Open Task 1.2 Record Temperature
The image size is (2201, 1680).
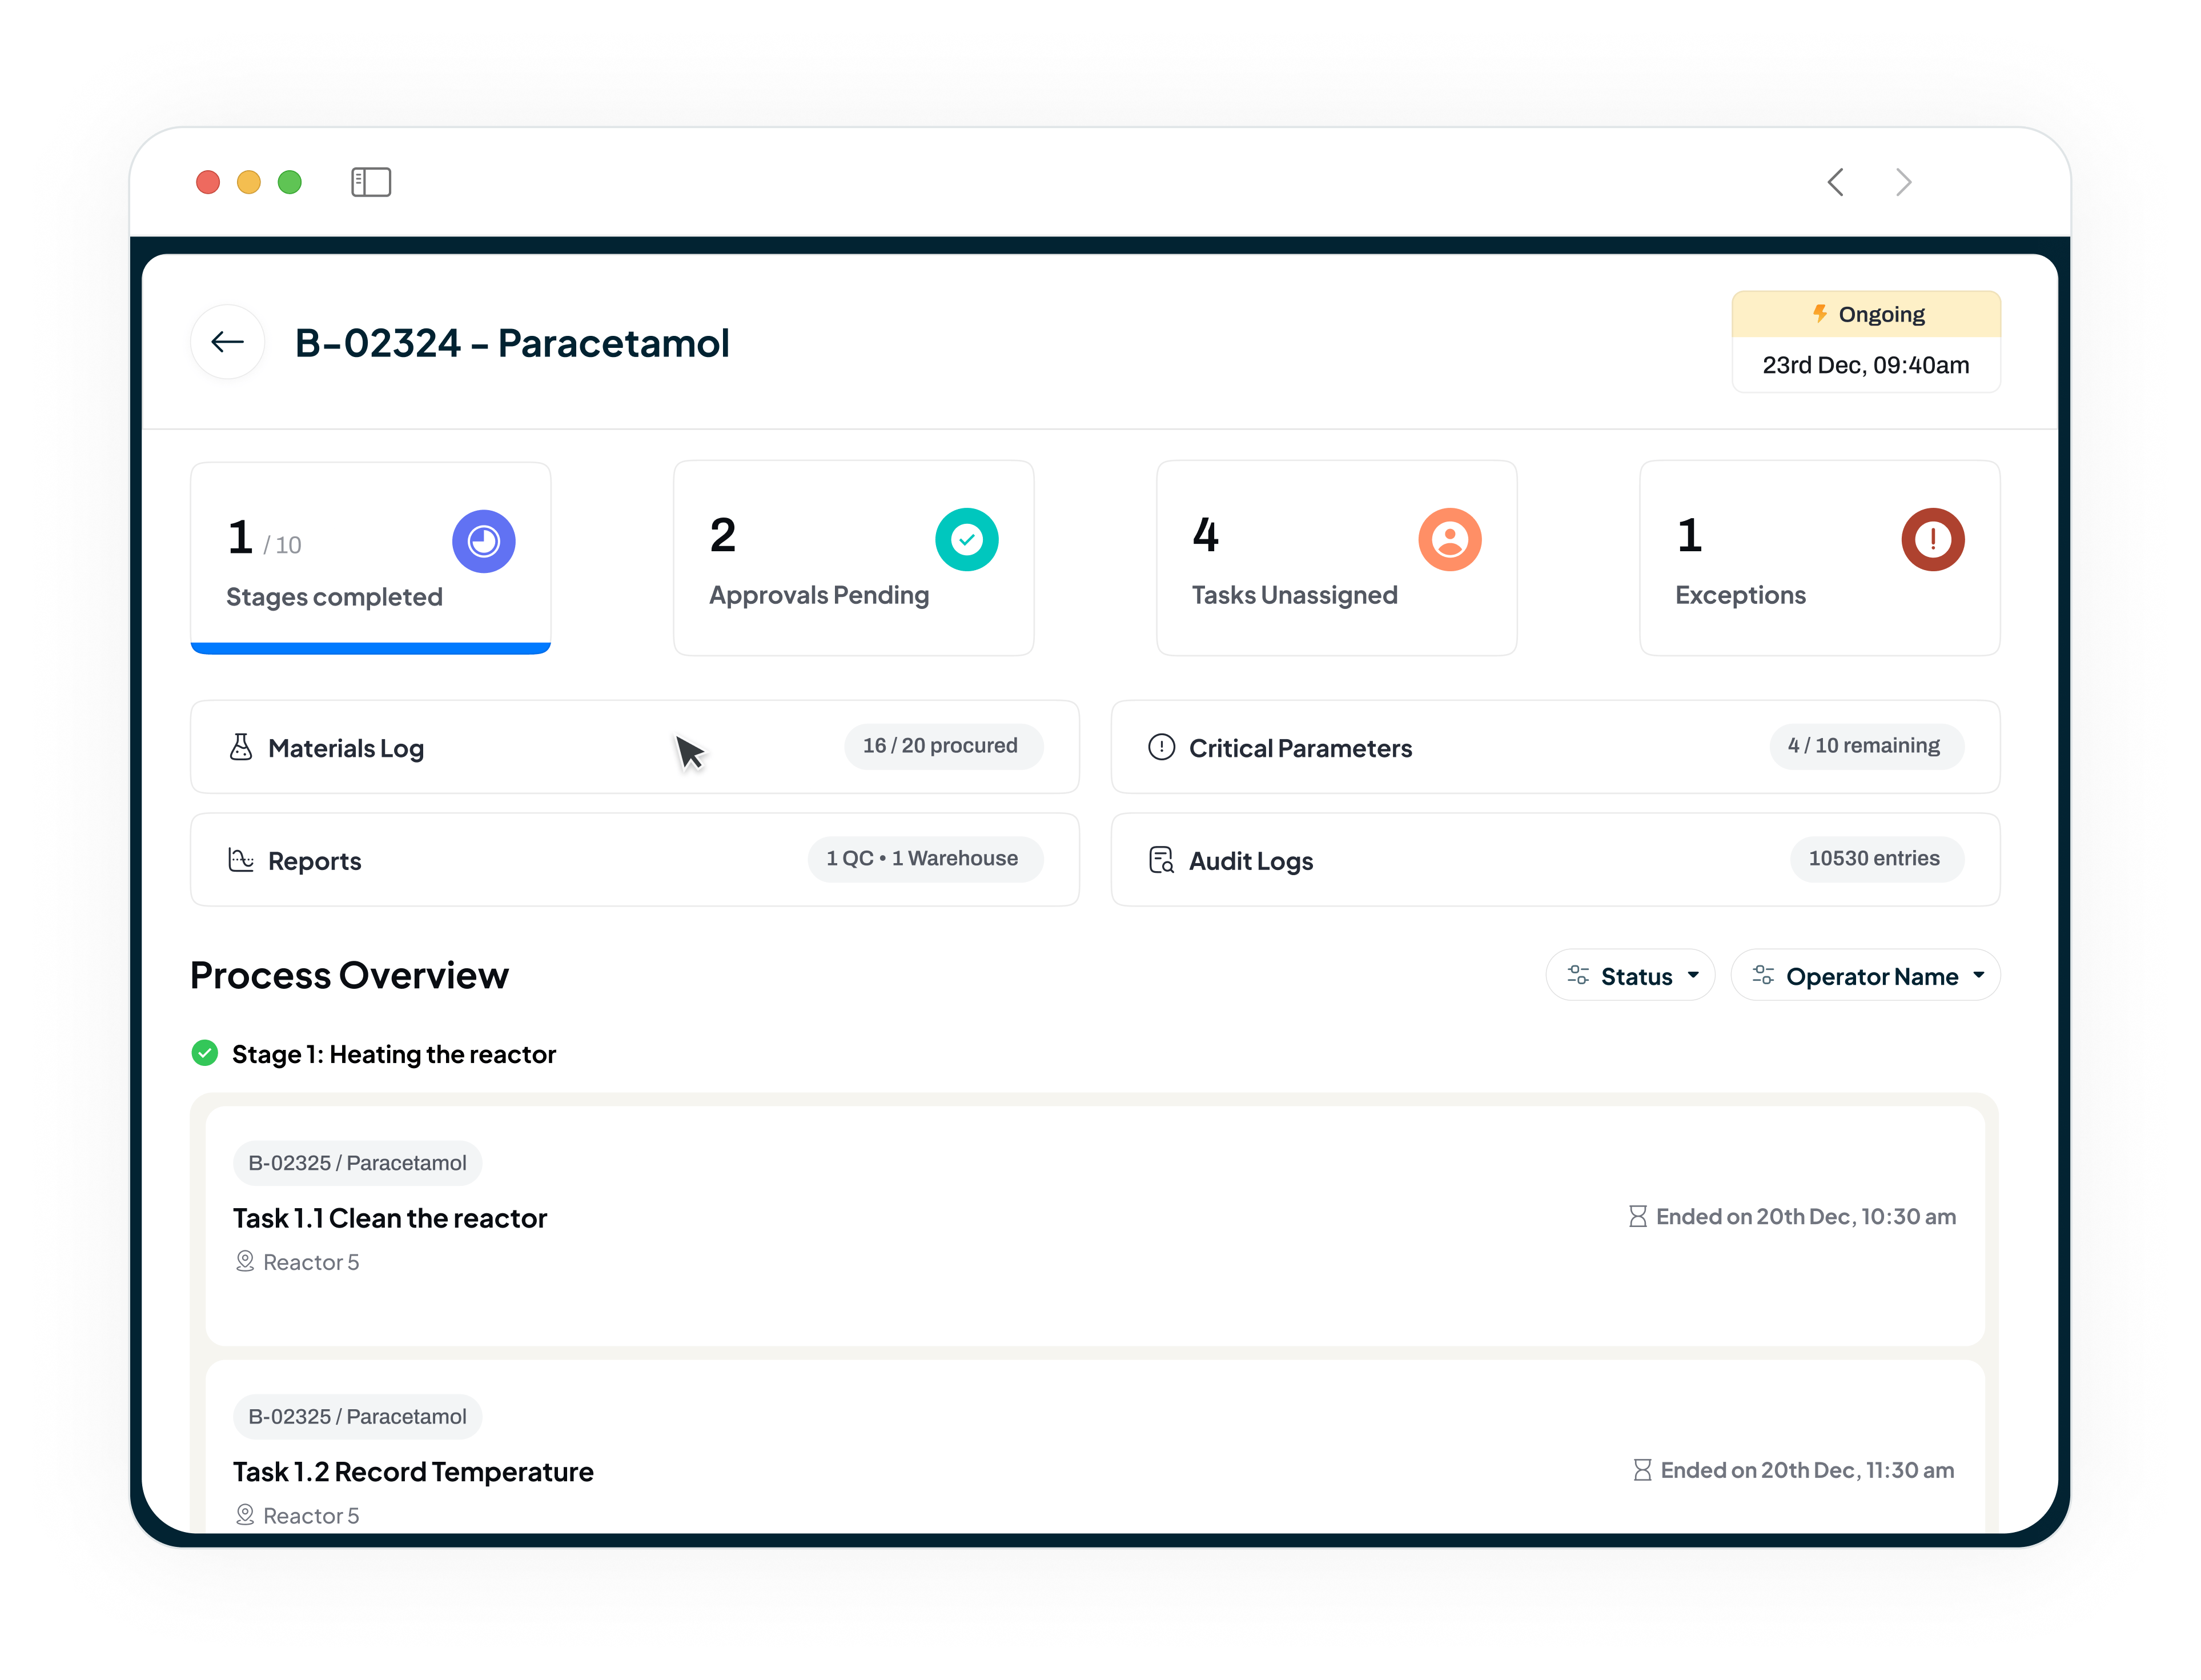[x=413, y=1471]
